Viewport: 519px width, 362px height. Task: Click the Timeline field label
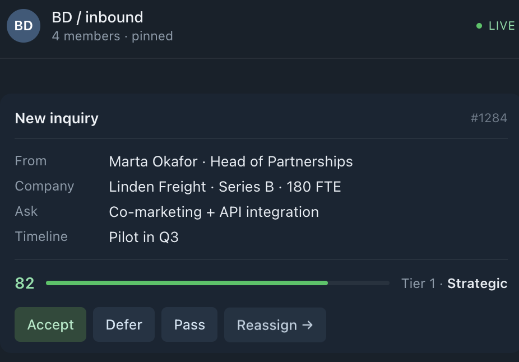(x=41, y=236)
